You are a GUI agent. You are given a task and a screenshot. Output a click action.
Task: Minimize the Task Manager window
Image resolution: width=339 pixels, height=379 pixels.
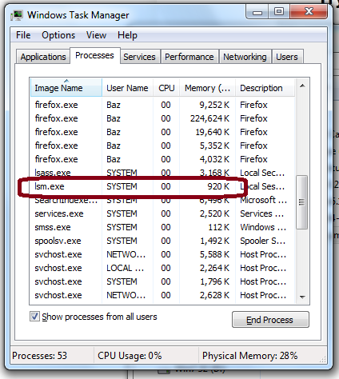(257, 12)
